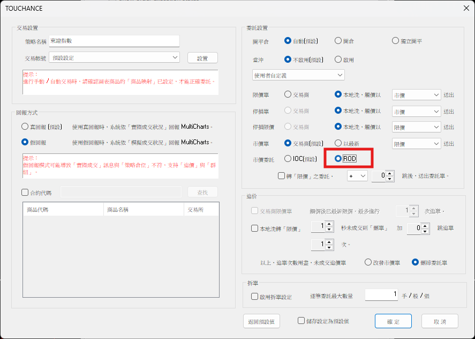Enable the 合約代碼 checkbox
This screenshot has width=475, height=339.
coord(25,193)
